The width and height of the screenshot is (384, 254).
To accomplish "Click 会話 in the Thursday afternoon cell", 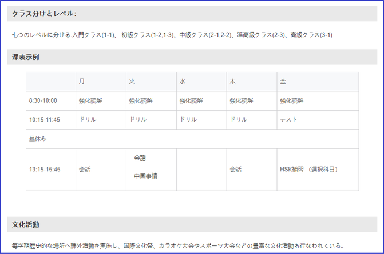I will 236,170.
